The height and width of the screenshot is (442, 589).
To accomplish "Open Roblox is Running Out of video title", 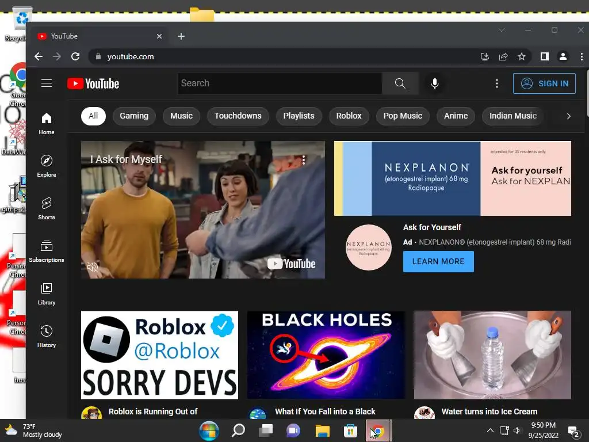I will (153, 411).
